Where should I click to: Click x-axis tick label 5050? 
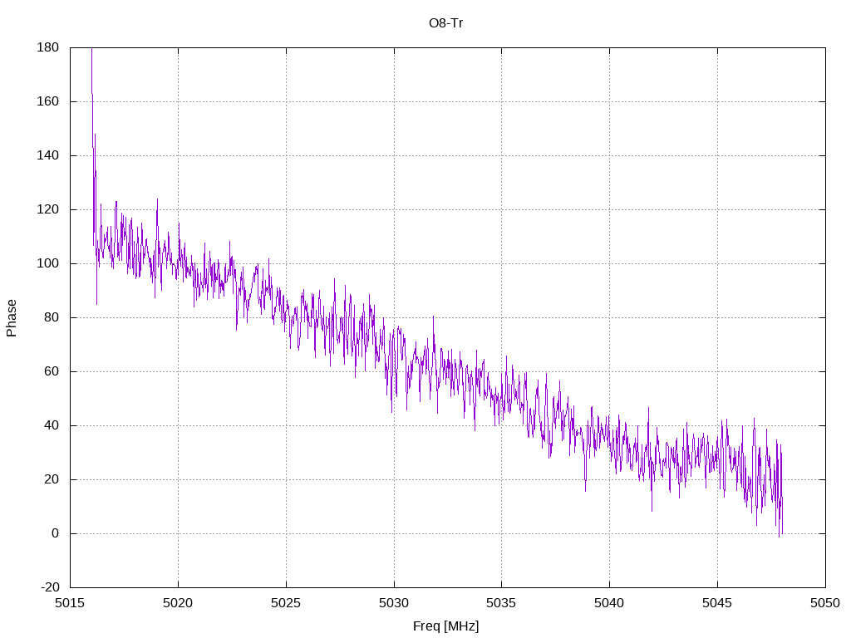click(x=825, y=603)
